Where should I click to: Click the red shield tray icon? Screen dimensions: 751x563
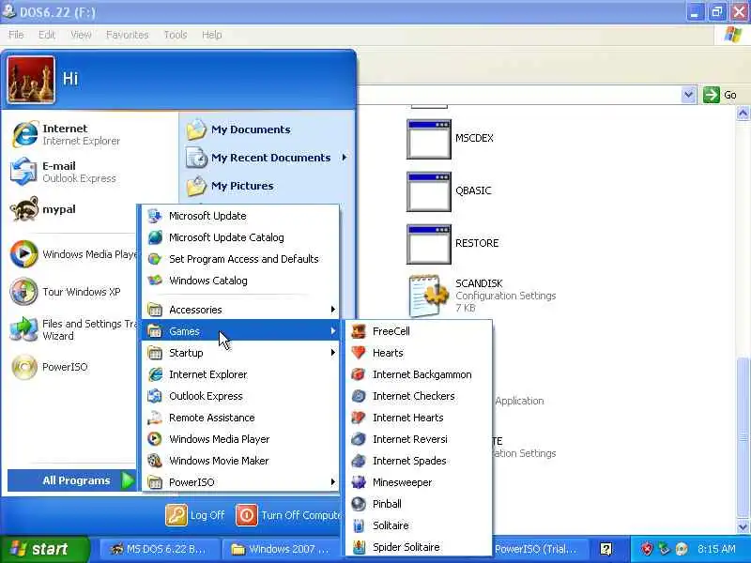click(647, 549)
